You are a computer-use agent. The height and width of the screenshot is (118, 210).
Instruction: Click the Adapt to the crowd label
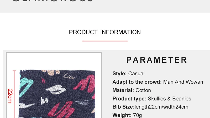pyautogui.click(x=137, y=82)
